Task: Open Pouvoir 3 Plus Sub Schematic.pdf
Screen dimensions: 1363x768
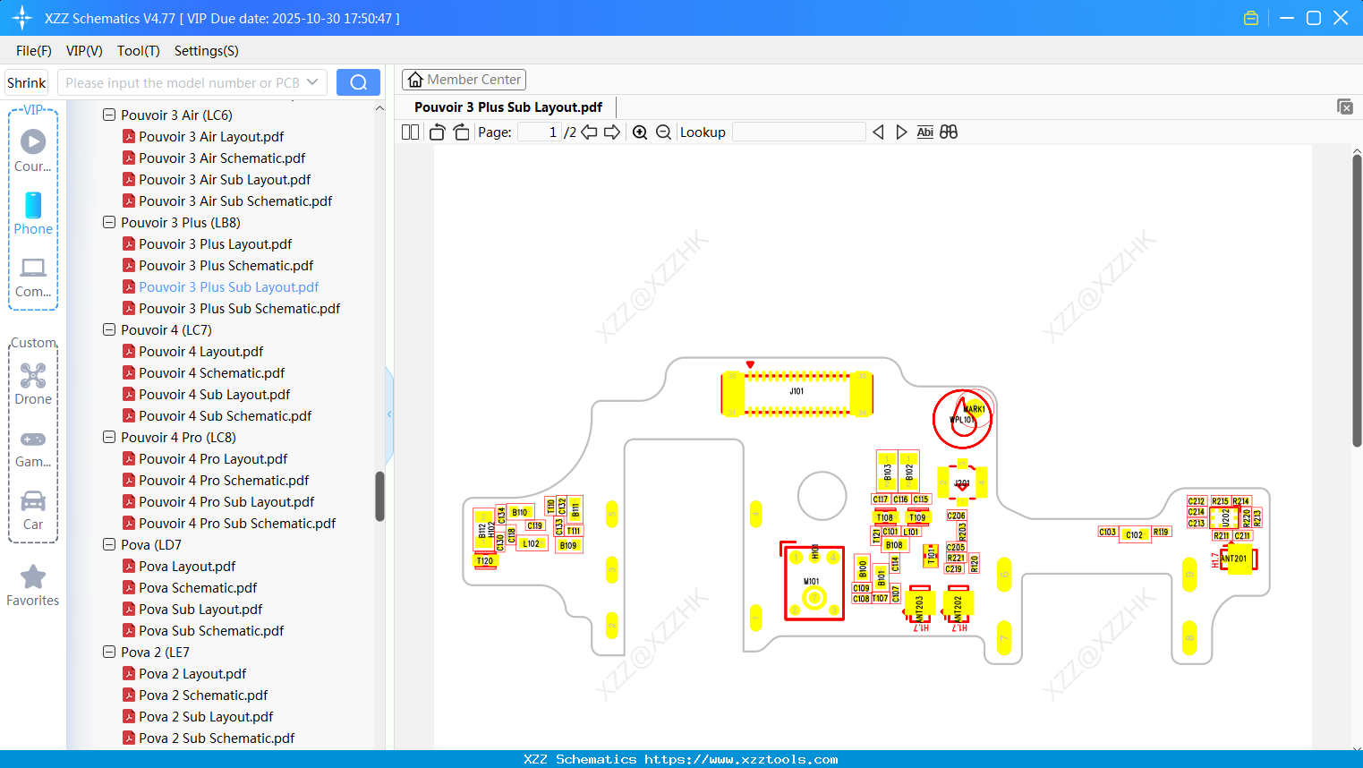Action: point(240,309)
